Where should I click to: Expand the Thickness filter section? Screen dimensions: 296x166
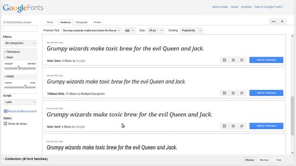12,52
